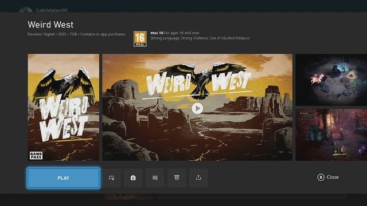367x206 pixels.
Task: Select the Strong Language content descriptor line
Action: tap(200, 38)
